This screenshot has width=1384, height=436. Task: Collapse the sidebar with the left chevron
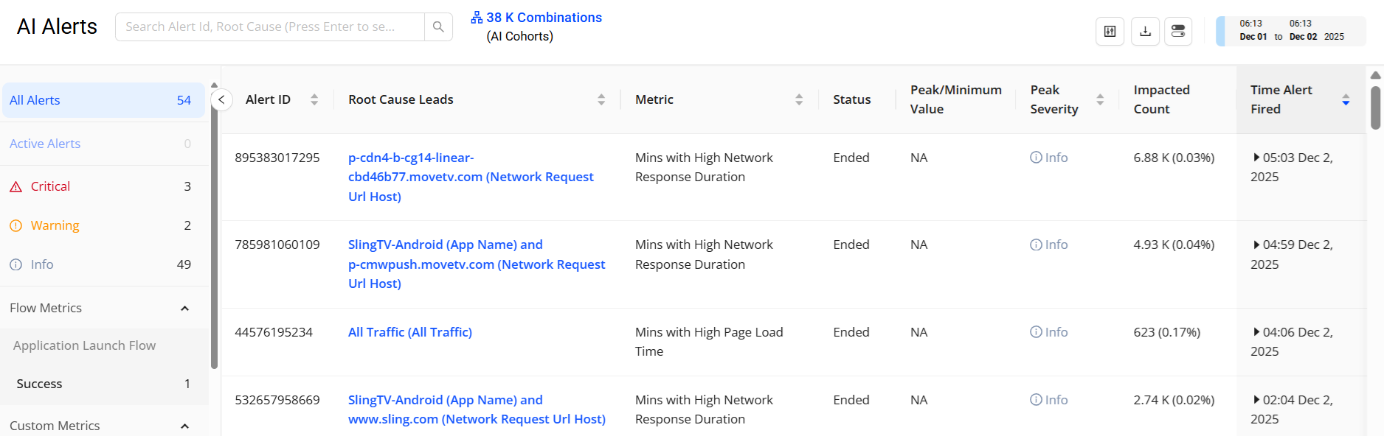tap(221, 99)
